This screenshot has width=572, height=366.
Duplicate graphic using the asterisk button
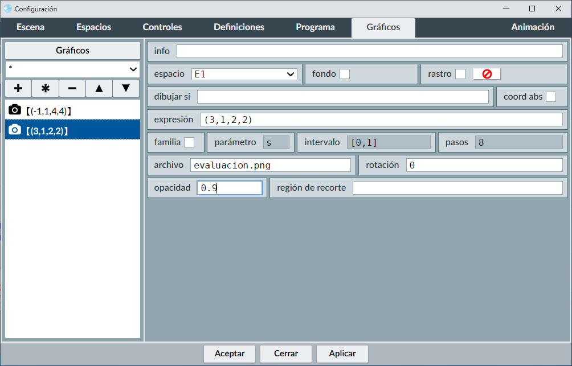(46, 88)
